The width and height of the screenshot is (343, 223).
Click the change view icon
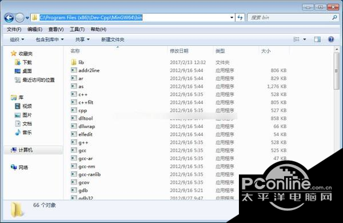point(296,39)
